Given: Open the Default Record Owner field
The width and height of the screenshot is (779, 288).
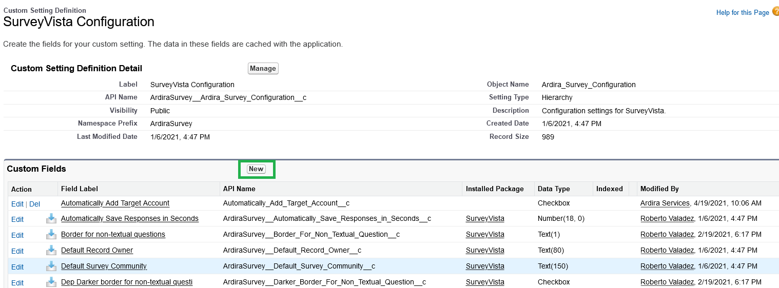Looking at the screenshot, I should click(96, 251).
